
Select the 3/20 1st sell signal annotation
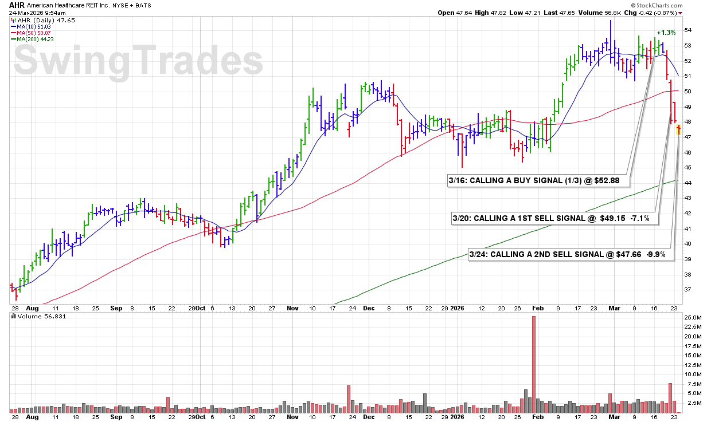pyautogui.click(x=555, y=218)
